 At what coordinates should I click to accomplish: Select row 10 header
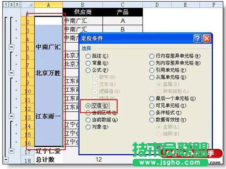[x=28, y=90]
